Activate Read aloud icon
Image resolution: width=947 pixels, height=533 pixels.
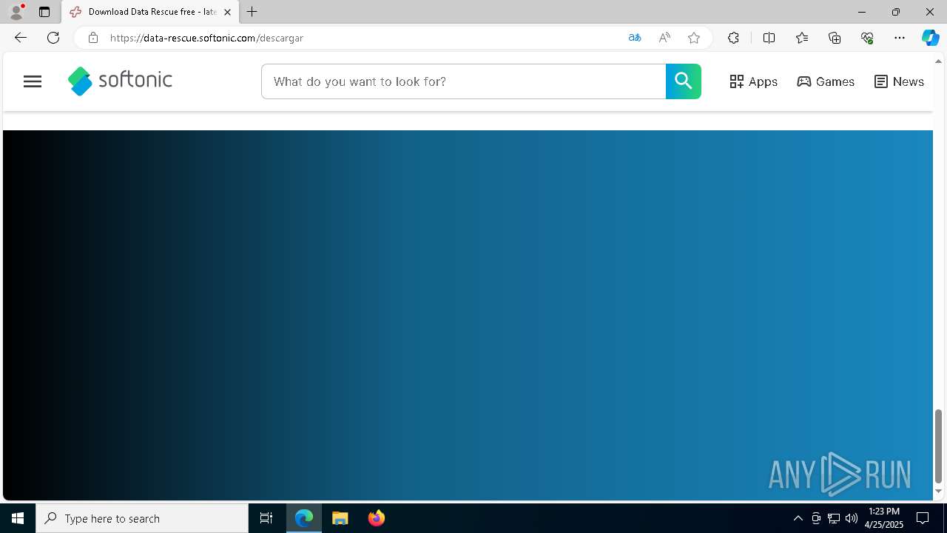664,38
